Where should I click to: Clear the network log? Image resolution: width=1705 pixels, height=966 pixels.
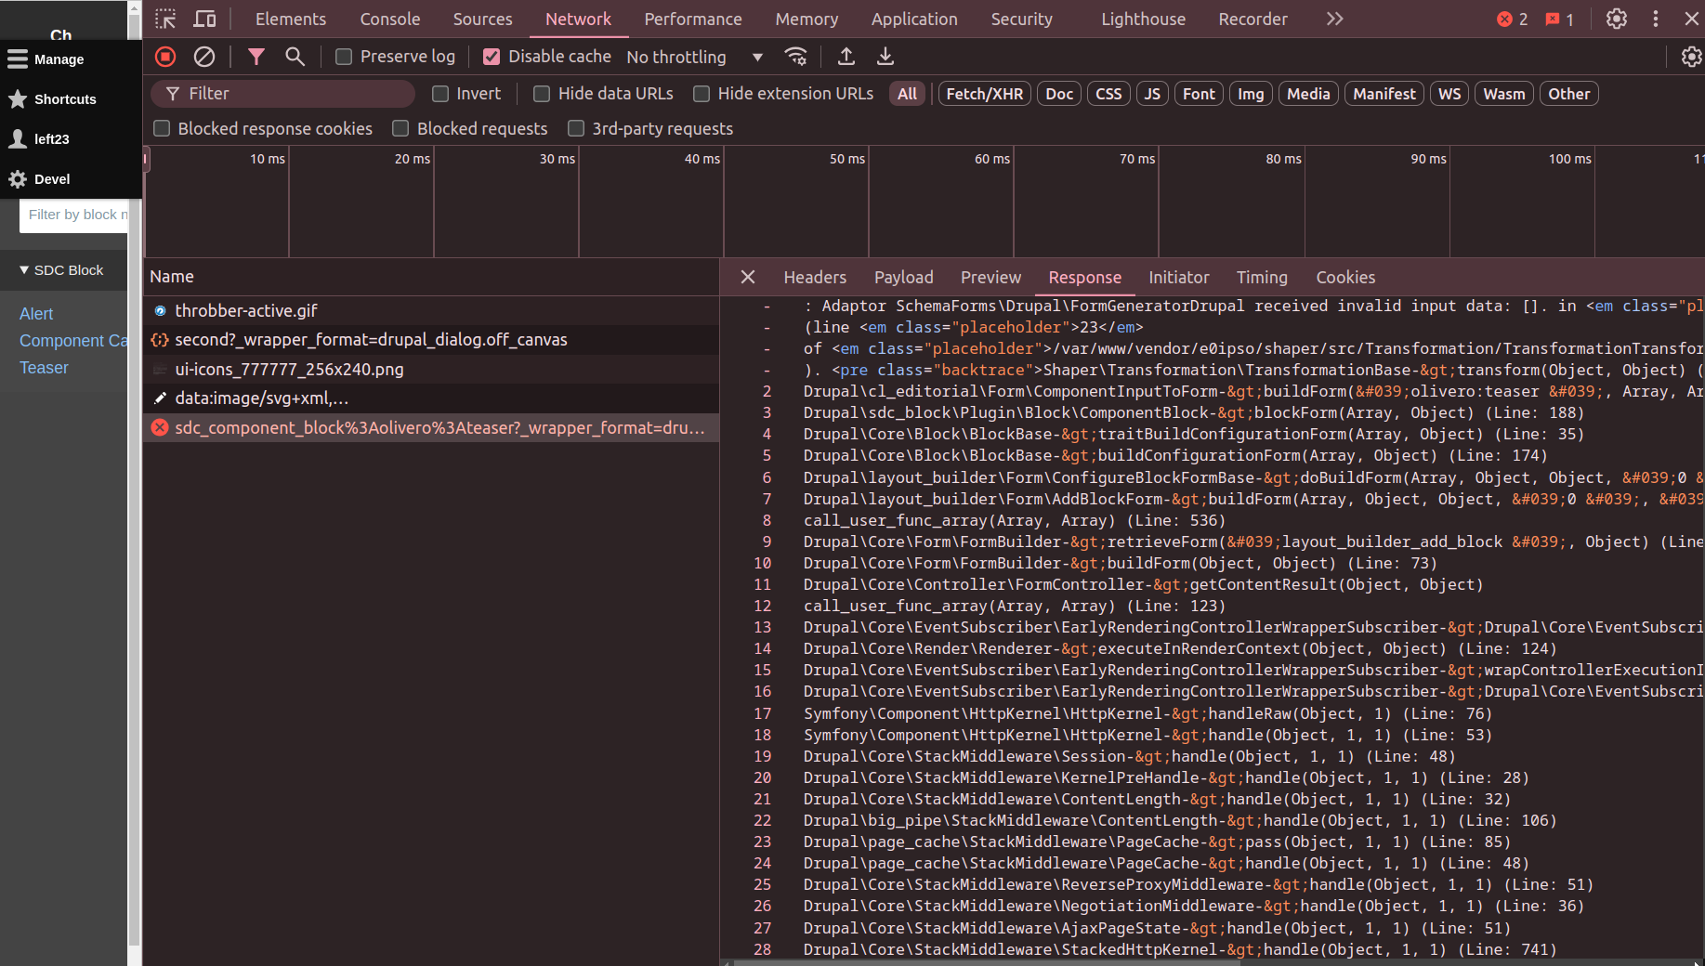point(204,57)
